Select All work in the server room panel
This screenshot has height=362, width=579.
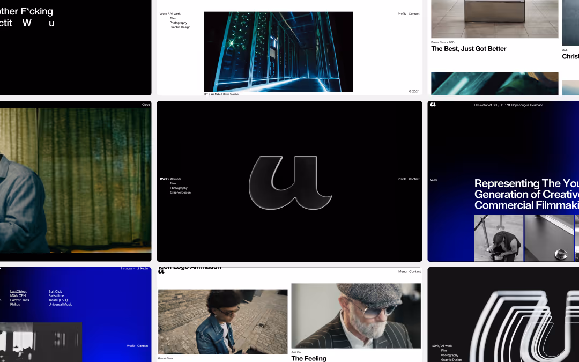tap(175, 14)
